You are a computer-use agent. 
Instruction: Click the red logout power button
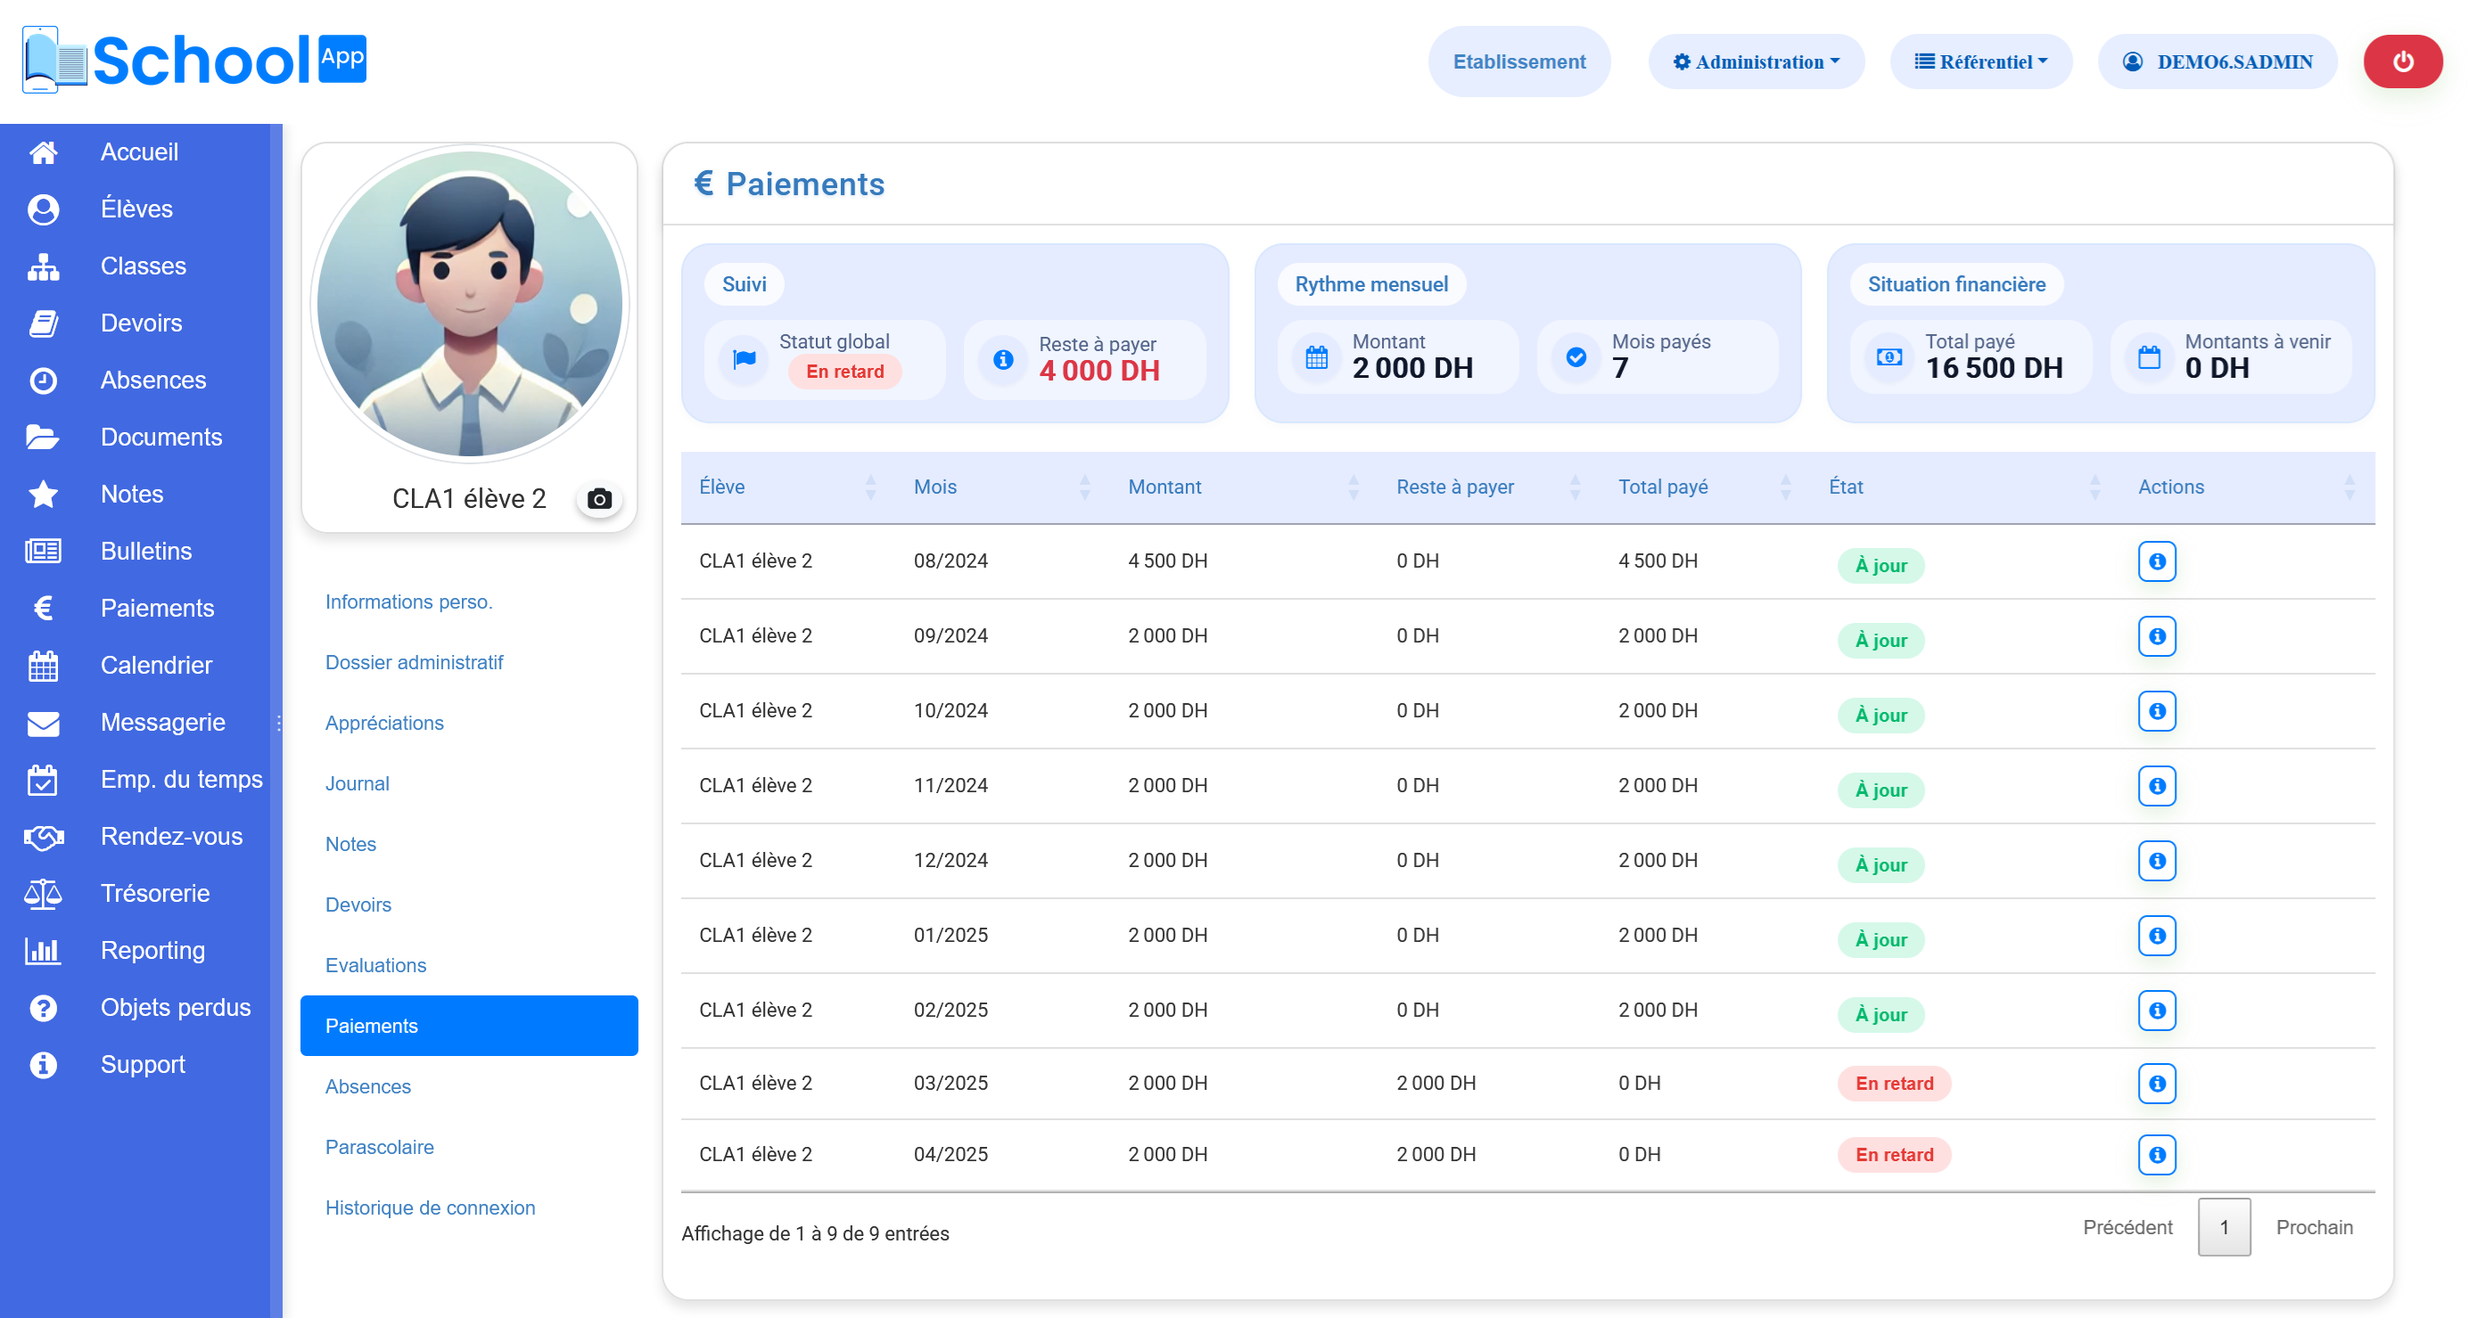(x=2402, y=61)
